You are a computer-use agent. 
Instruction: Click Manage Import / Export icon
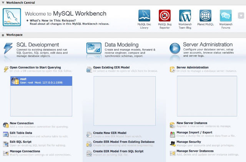click(x=173, y=134)
